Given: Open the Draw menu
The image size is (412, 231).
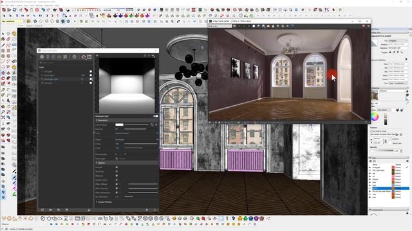Looking at the screenshot, I should (x=26, y=5).
